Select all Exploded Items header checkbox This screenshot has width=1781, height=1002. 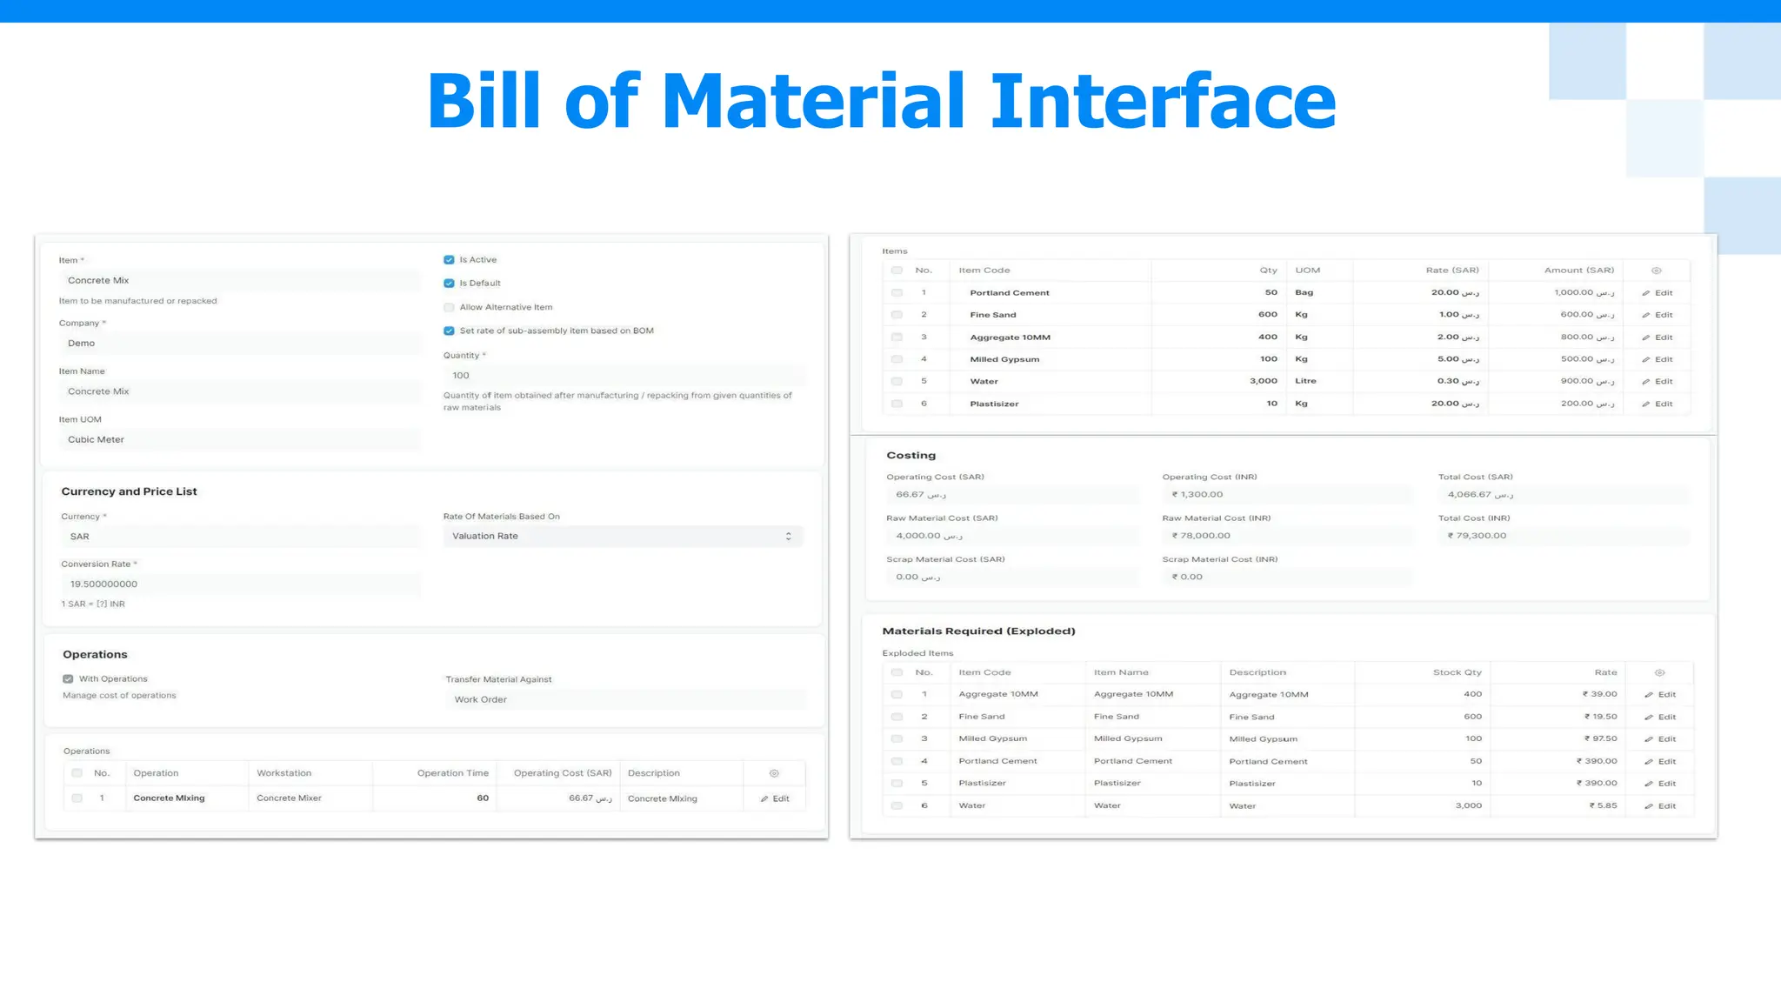[897, 672]
